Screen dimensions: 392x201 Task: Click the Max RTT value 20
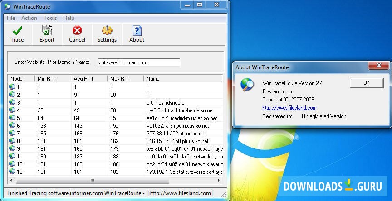coord(113,95)
